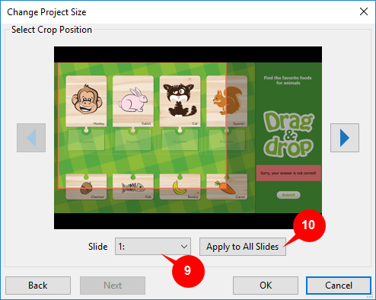Click the Submit button in preview

tap(288, 195)
